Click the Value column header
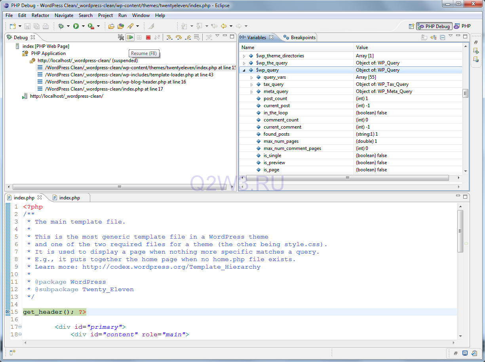This screenshot has width=485, height=362. point(408,47)
